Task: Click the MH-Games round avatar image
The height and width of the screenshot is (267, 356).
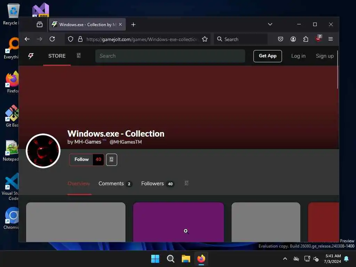Action: coord(43,151)
